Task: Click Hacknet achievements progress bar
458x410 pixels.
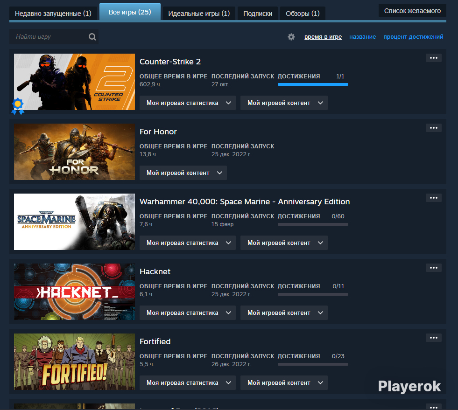Action: click(x=313, y=294)
